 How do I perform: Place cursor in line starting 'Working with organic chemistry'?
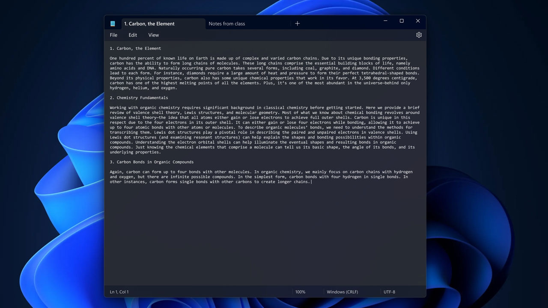click(x=265, y=108)
